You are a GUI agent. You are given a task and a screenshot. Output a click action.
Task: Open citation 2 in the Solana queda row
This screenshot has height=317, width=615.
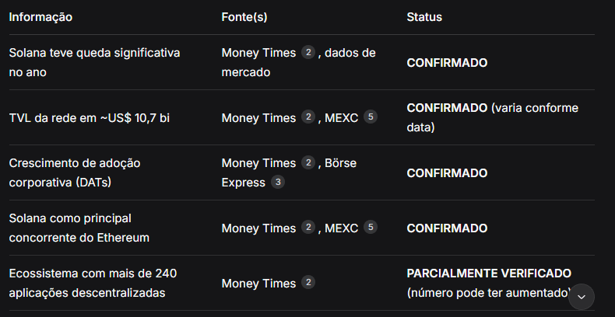click(x=309, y=53)
